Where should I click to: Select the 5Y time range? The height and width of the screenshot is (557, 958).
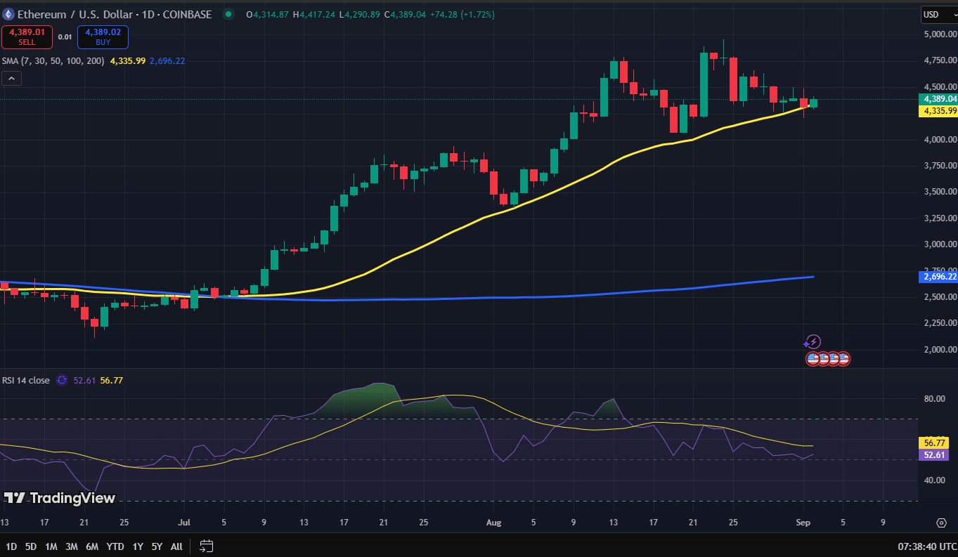click(x=157, y=546)
